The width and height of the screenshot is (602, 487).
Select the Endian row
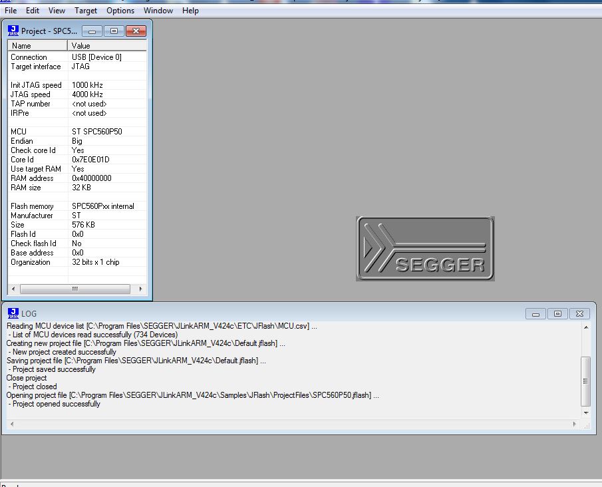tap(76, 141)
